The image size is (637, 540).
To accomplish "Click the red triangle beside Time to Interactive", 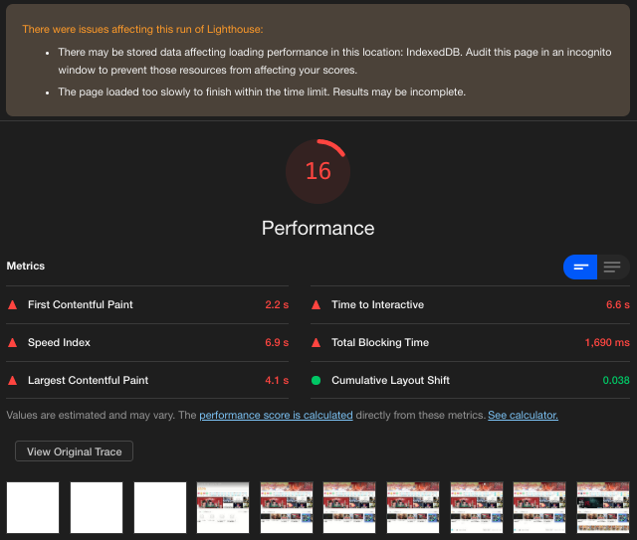I will (317, 305).
